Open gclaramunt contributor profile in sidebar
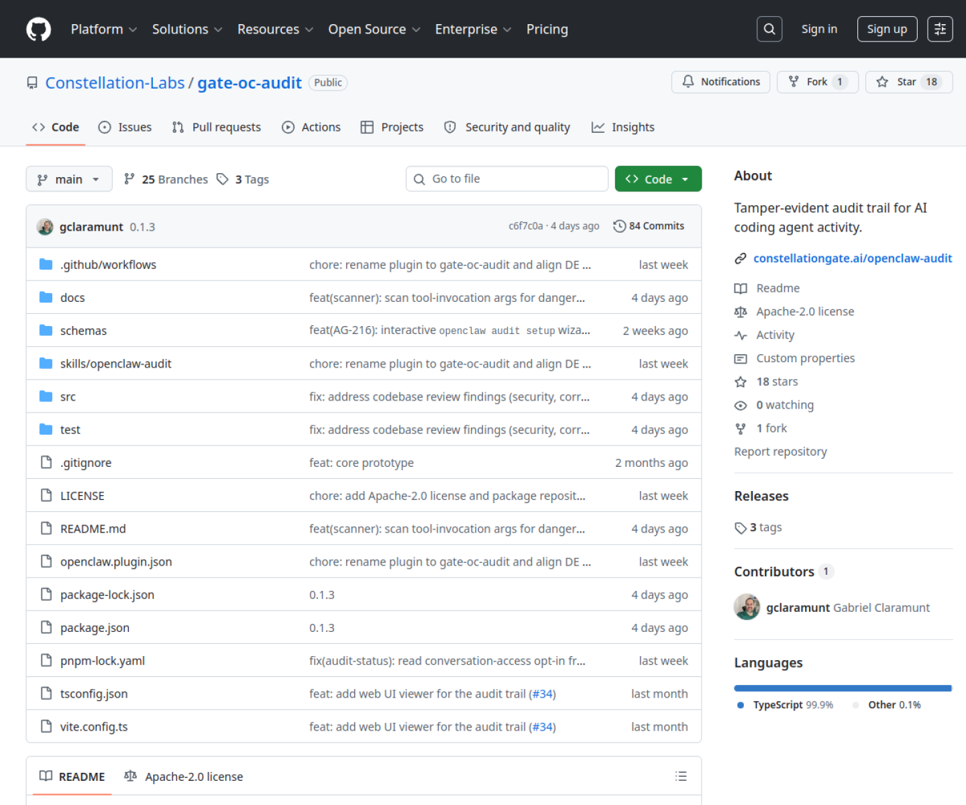 798,608
